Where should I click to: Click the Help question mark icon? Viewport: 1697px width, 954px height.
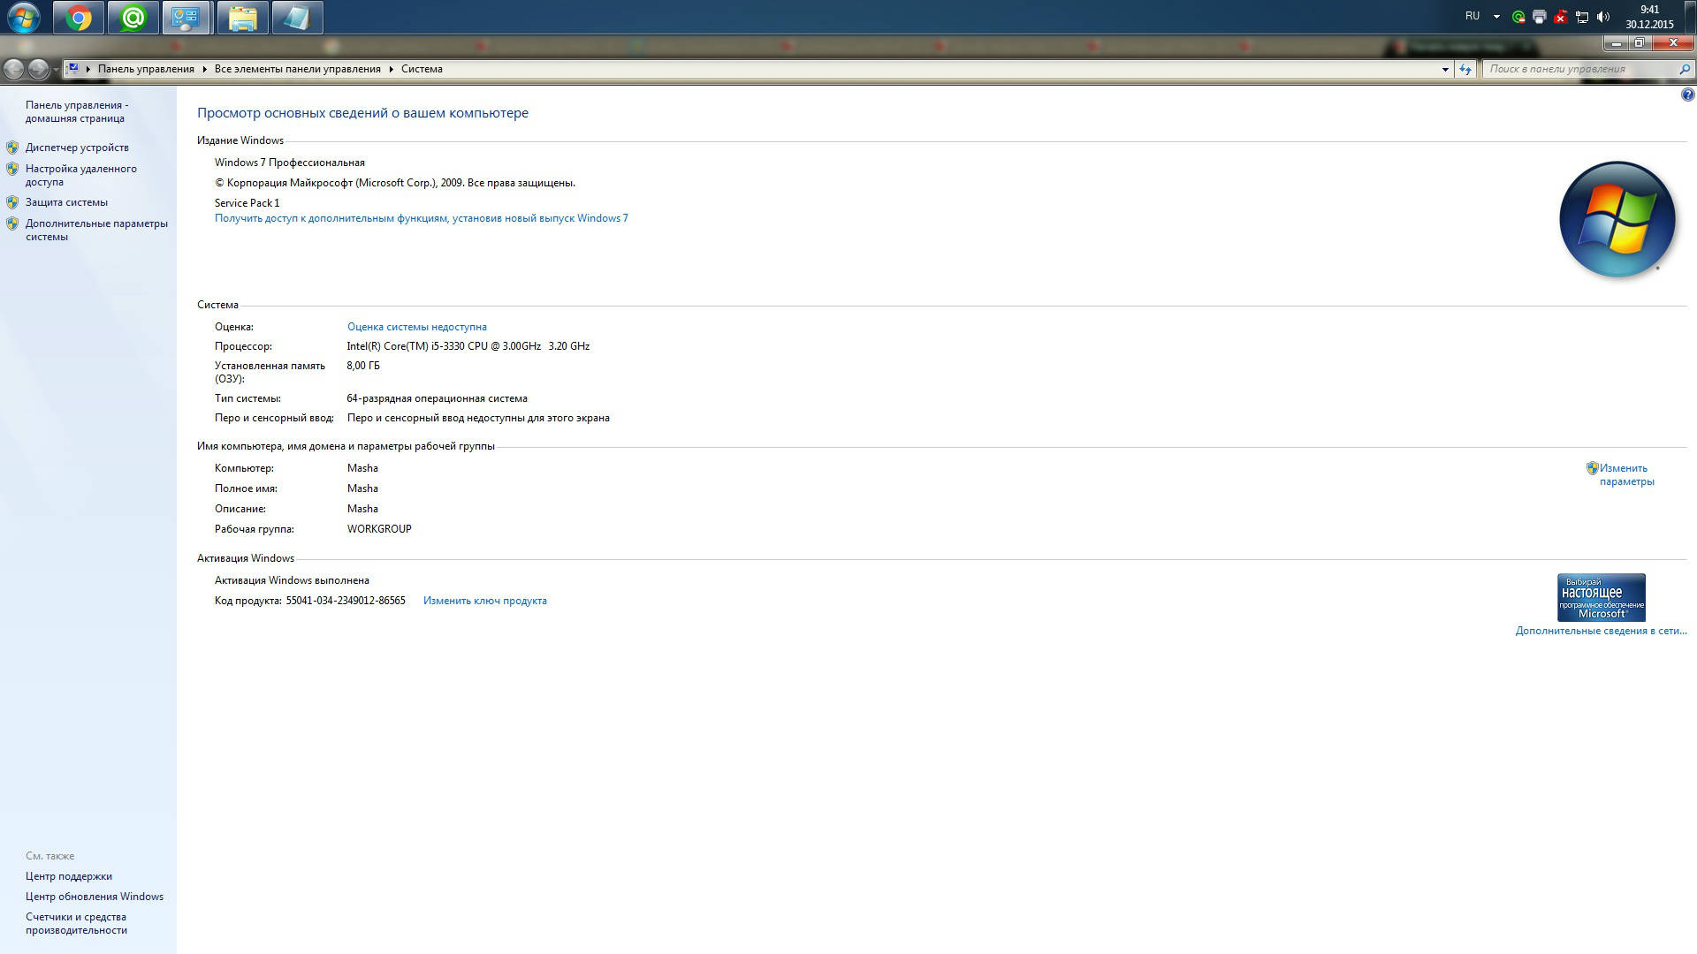pyautogui.click(x=1687, y=95)
